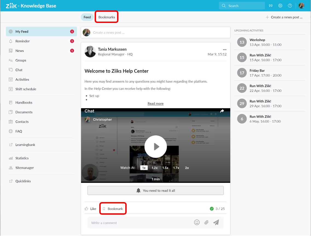Click the Shift schedule icon
This screenshot has height=236, width=311.
point(11,89)
